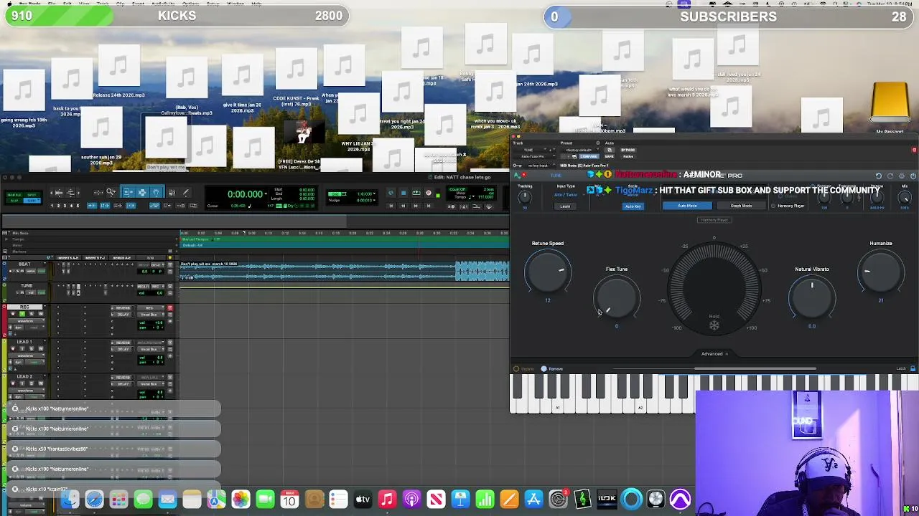The width and height of the screenshot is (919, 516).
Task: Open Calendar showing 10 in the Dock
Action: point(289,500)
